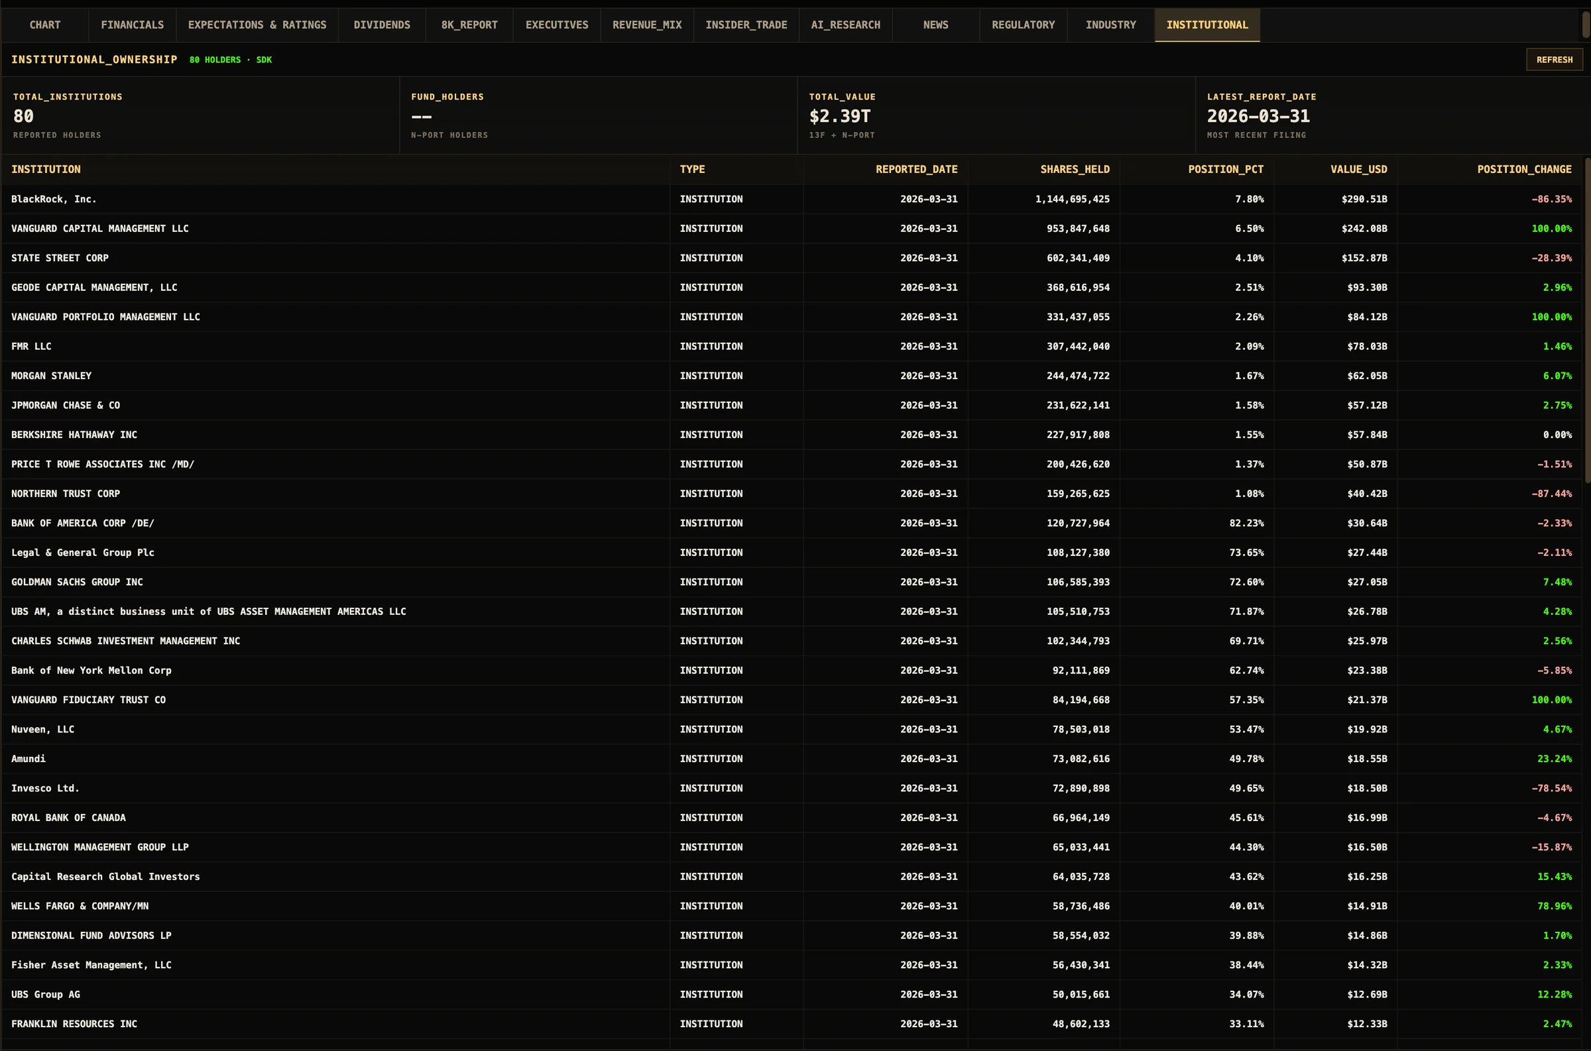Open the NEWS tab
Viewport: 1591px width, 1051px height.
click(x=935, y=25)
